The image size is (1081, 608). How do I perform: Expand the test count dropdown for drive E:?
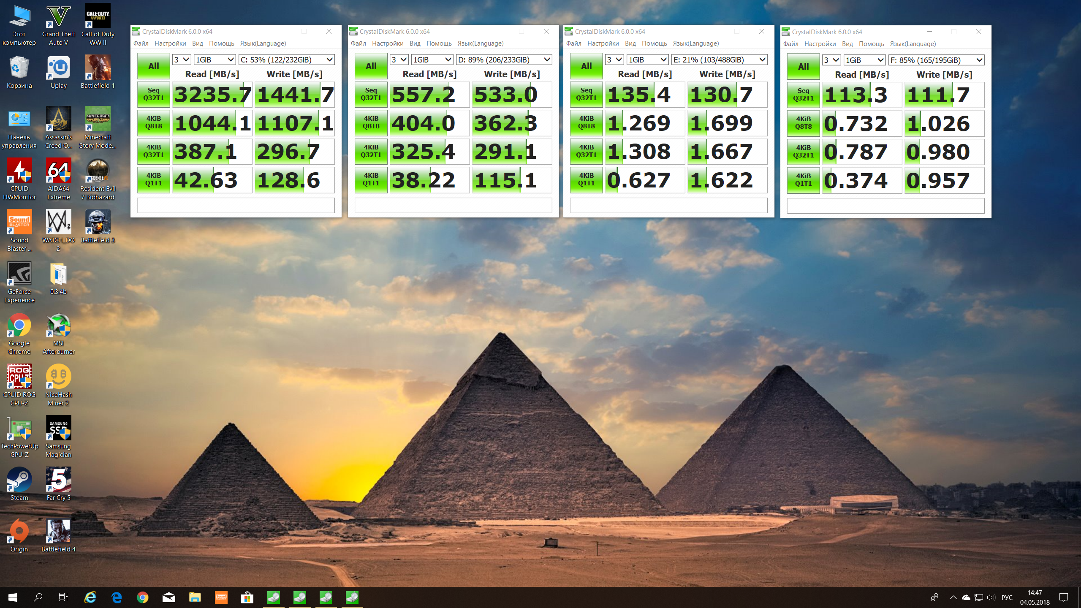click(x=614, y=60)
